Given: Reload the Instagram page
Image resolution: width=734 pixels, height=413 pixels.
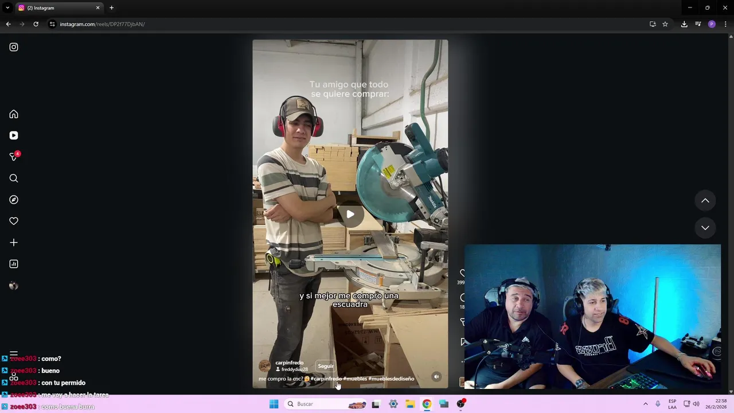Looking at the screenshot, I should tap(36, 24).
